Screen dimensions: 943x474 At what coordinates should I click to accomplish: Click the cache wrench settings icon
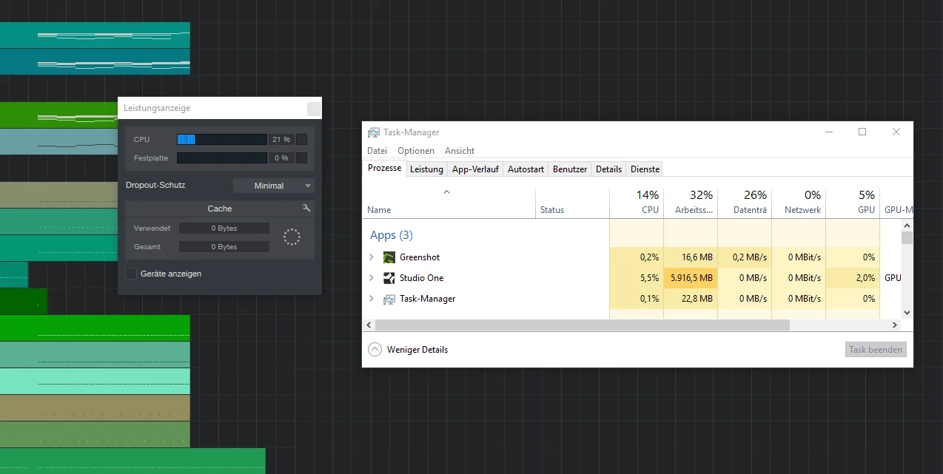coord(306,209)
